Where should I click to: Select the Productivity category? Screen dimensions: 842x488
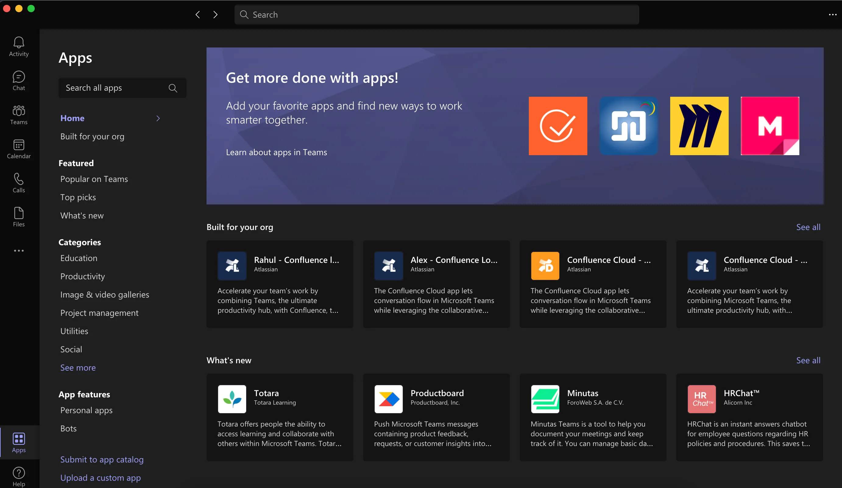click(x=83, y=276)
